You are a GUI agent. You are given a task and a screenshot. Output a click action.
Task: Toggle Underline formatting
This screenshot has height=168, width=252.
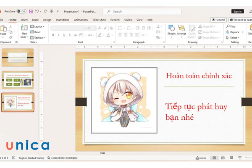pos(64,35)
